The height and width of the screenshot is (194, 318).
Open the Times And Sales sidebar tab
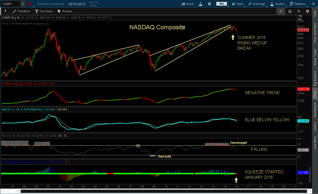[315, 33]
